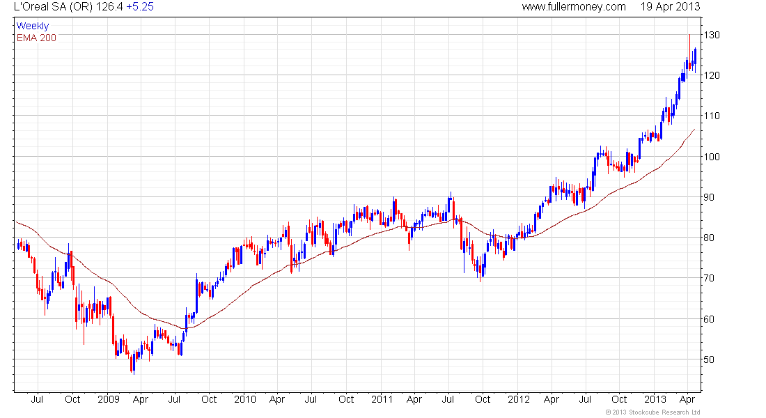Image resolution: width=766 pixels, height=418 pixels.
Task: Click the price change value +5.25
Action: click(140, 7)
